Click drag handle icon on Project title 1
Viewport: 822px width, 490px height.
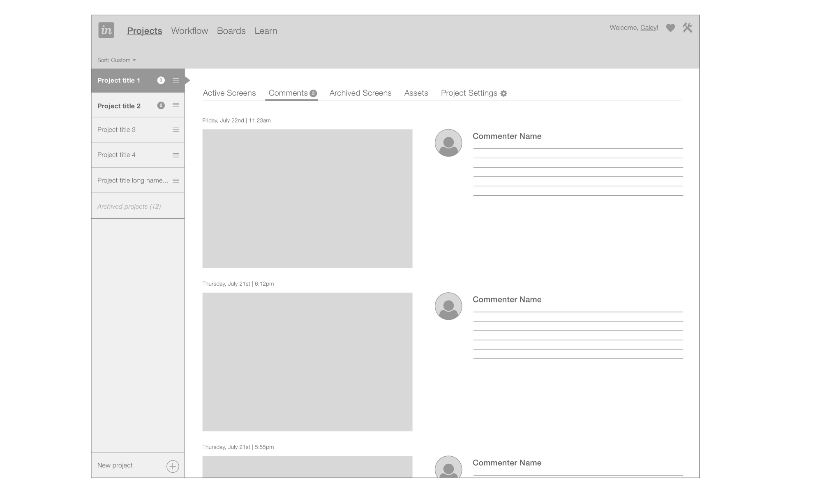[x=176, y=81]
